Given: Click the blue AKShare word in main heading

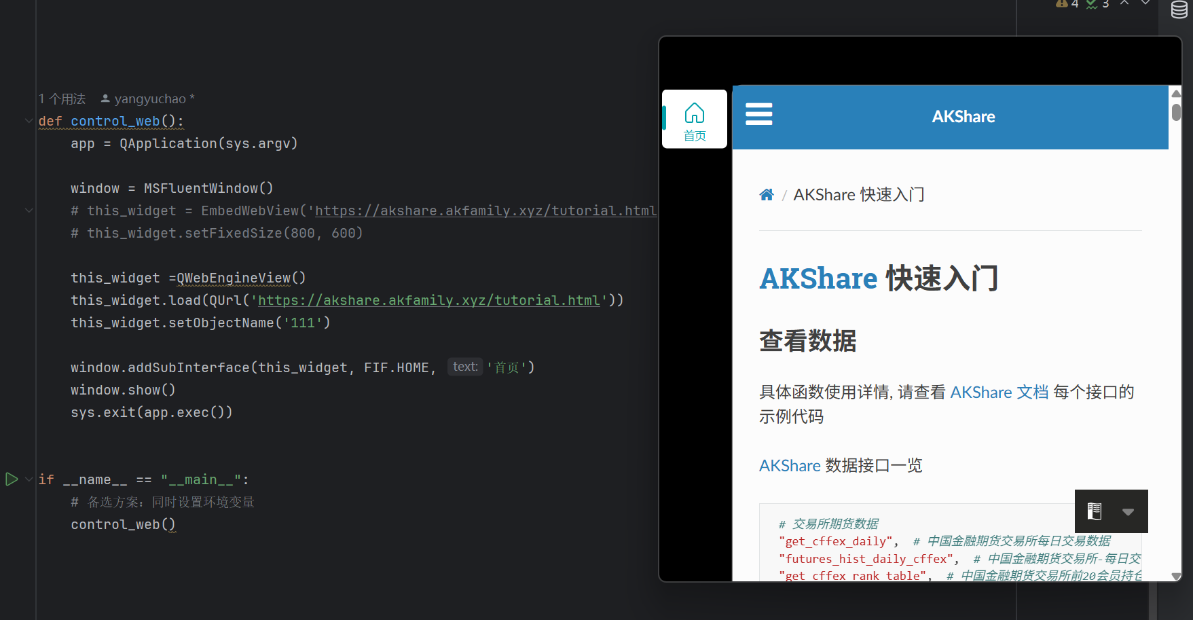Looking at the screenshot, I should click(818, 278).
